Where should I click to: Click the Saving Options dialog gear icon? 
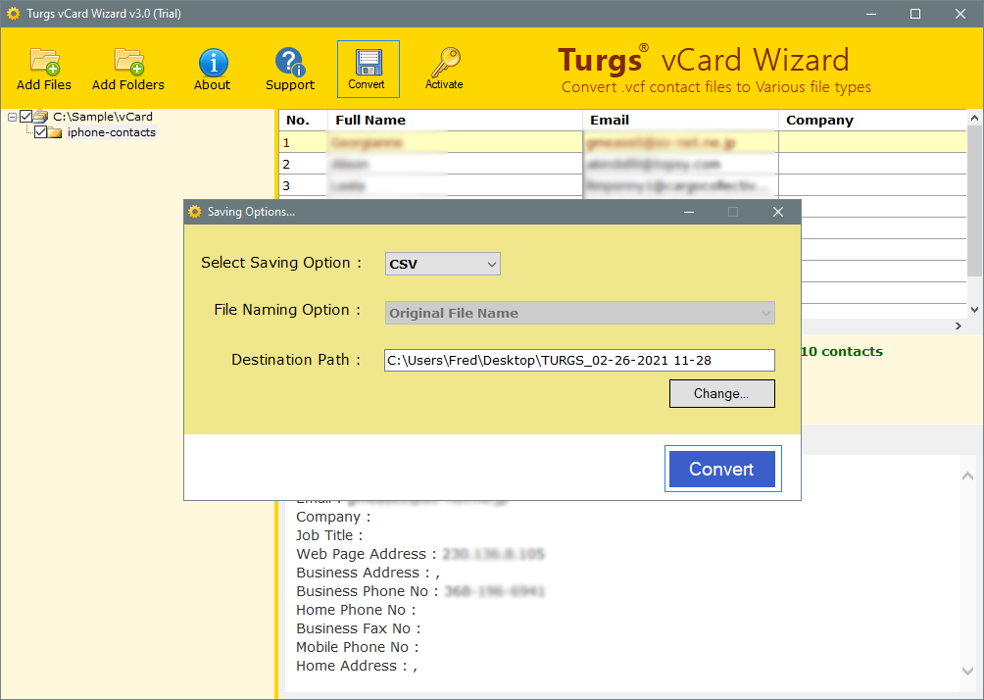(x=195, y=212)
